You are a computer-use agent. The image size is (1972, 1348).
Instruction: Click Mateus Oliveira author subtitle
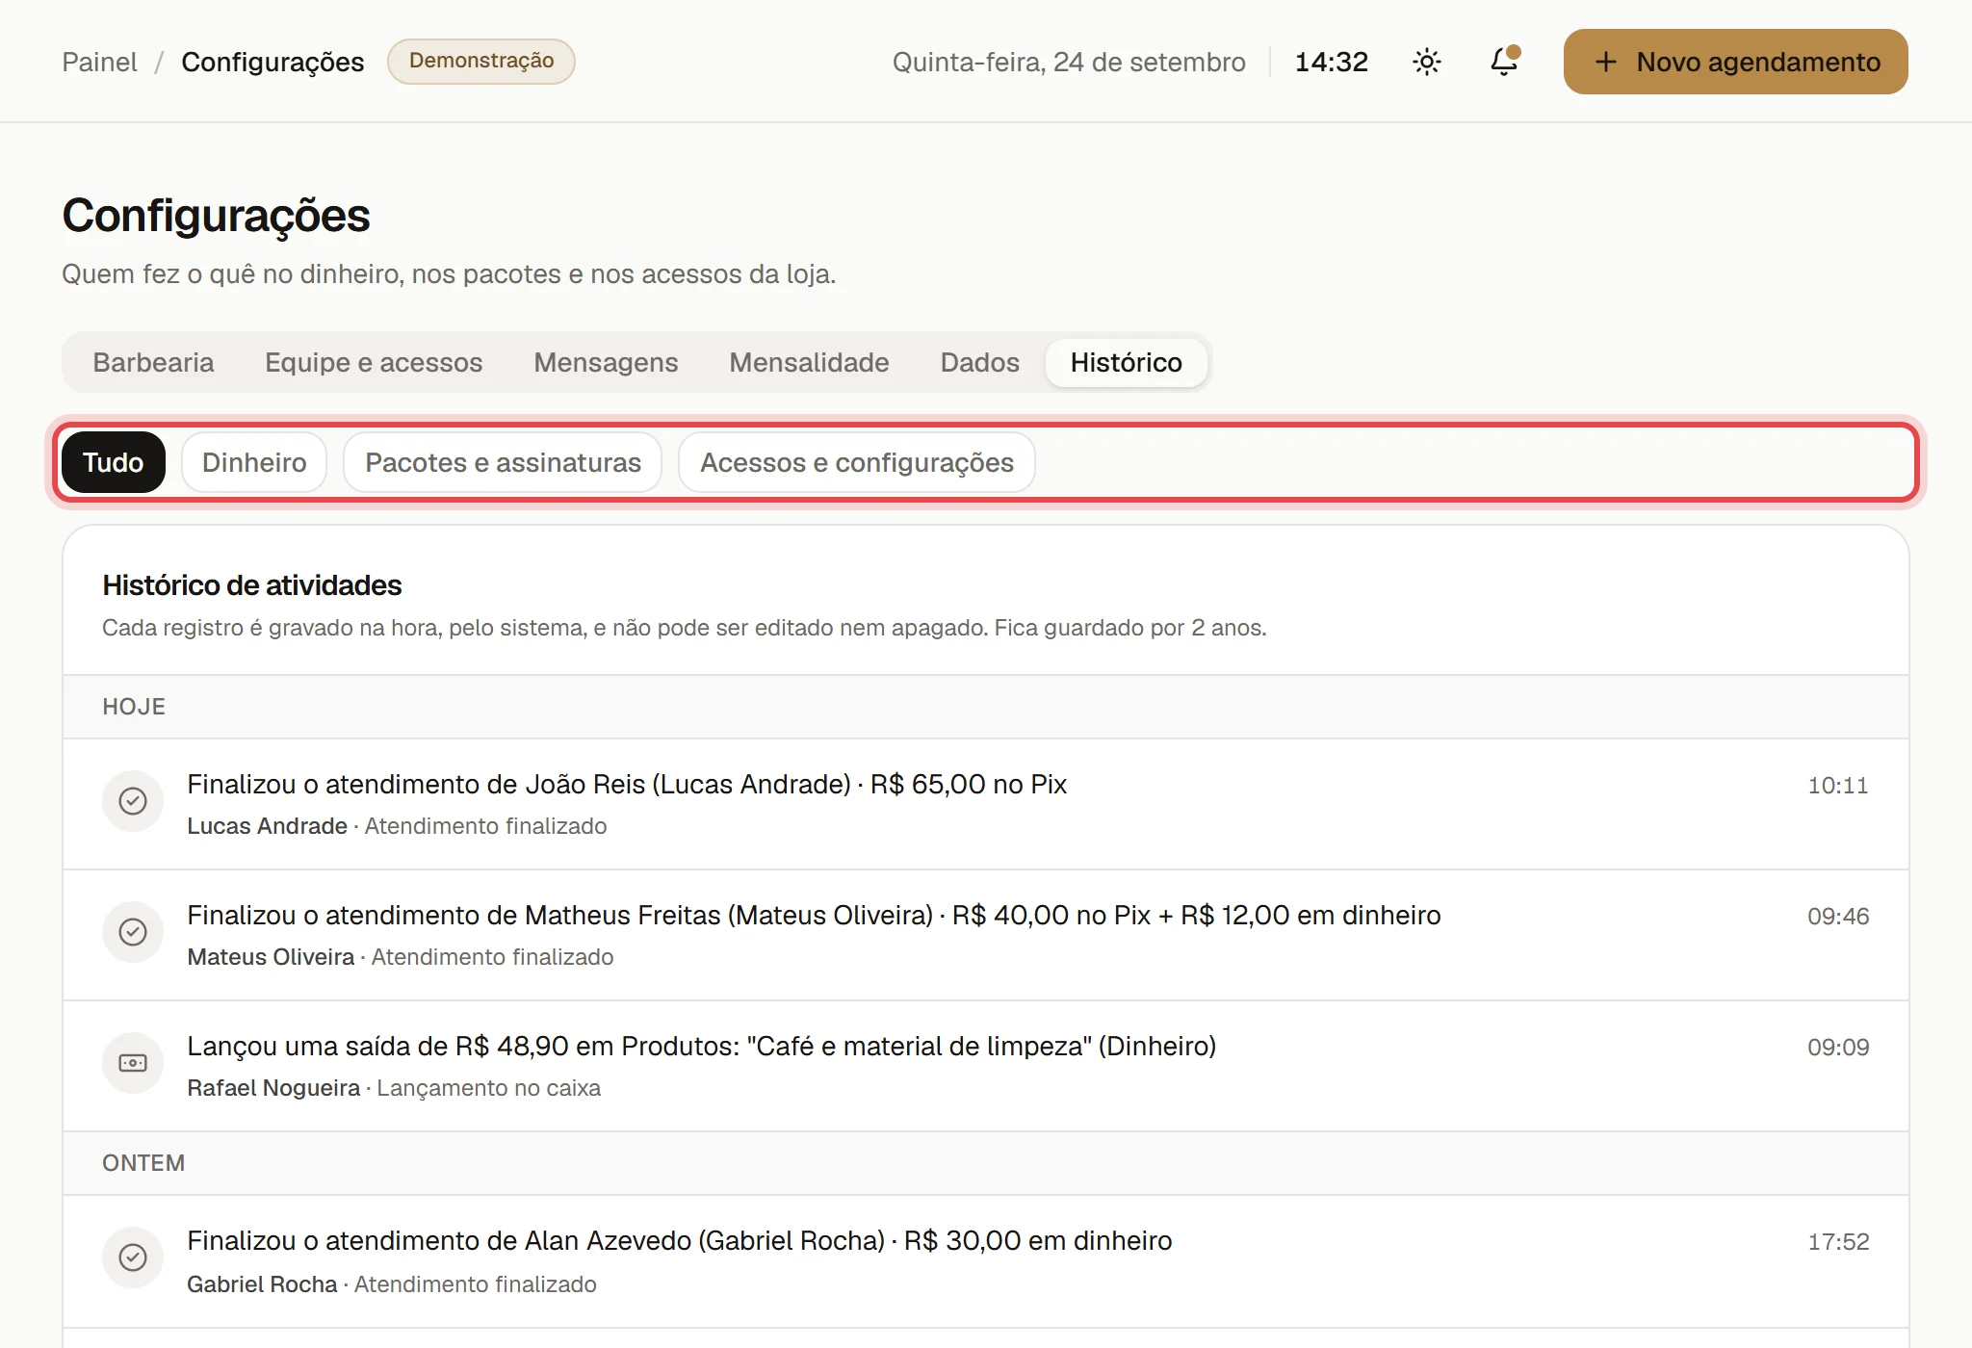[x=271, y=957]
